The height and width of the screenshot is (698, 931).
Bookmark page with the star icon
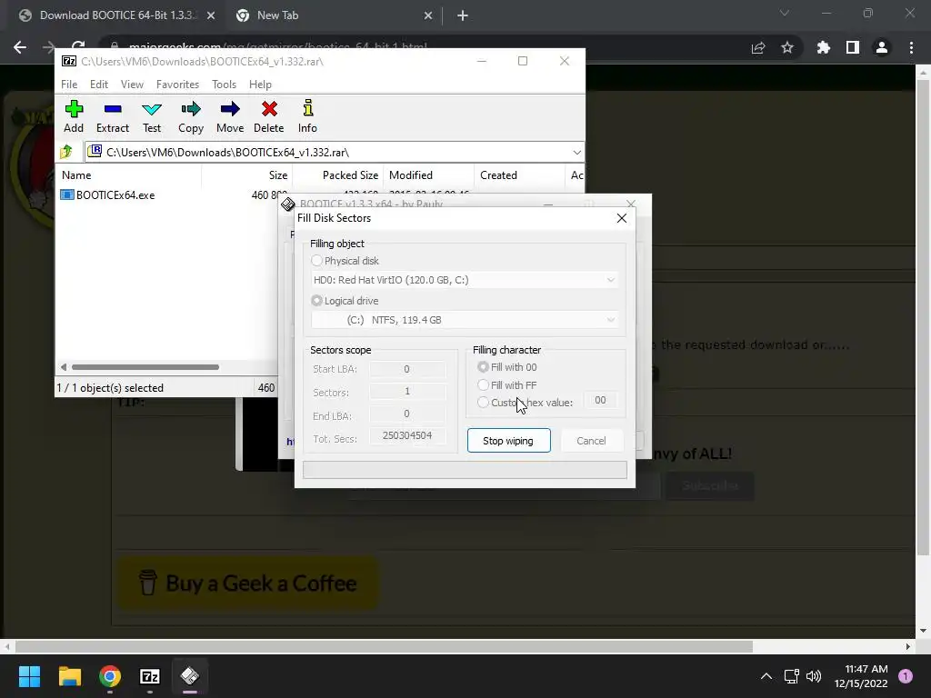click(x=787, y=47)
